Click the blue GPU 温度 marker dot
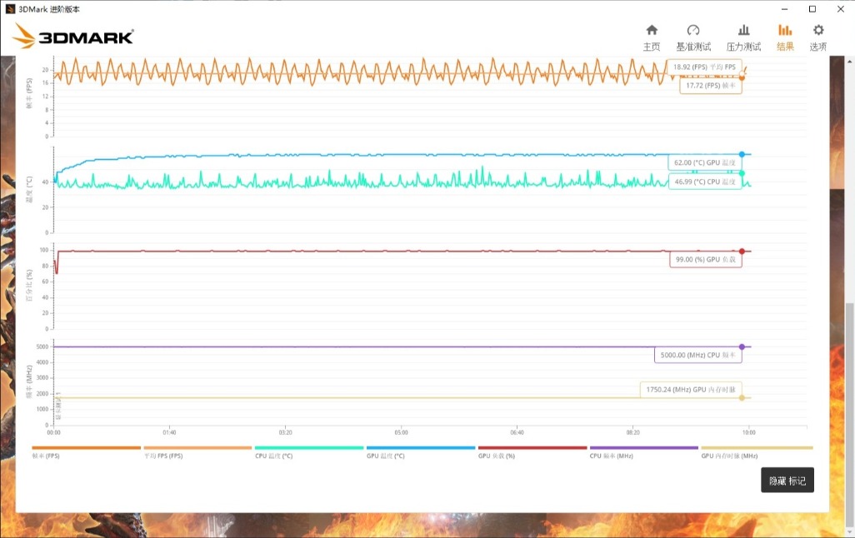Viewport: 855px width, 538px height. [x=742, y=155]
